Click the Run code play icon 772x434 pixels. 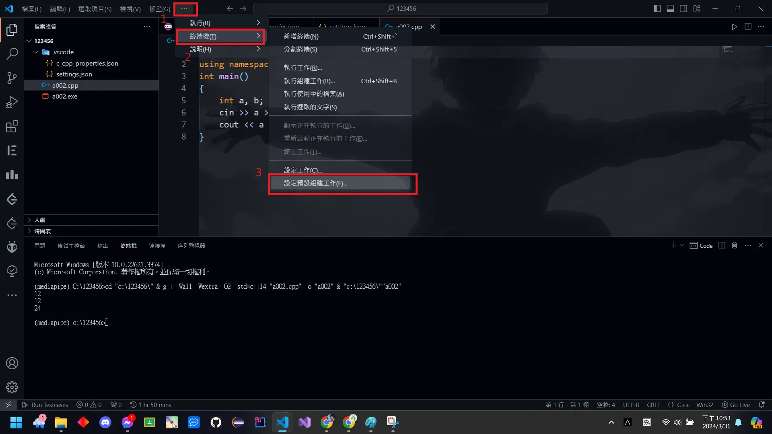point(734,27)
